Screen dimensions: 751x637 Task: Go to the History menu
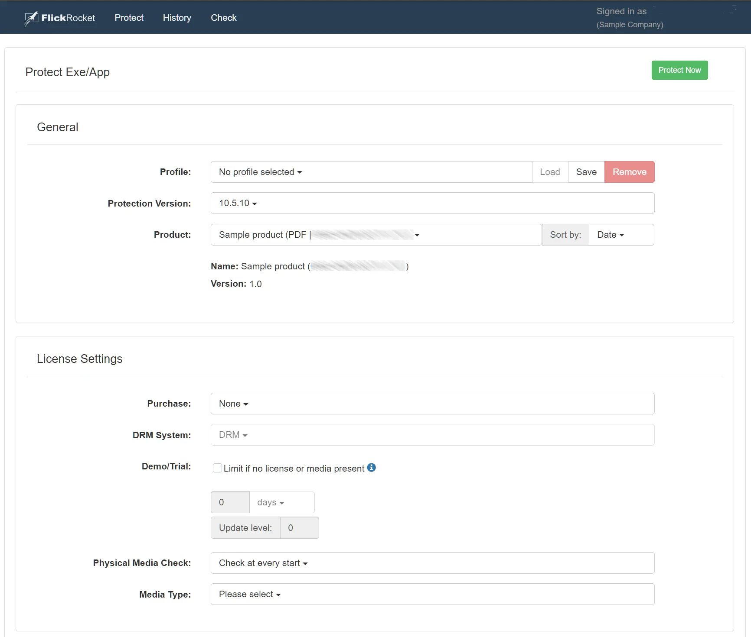point(177,18)
